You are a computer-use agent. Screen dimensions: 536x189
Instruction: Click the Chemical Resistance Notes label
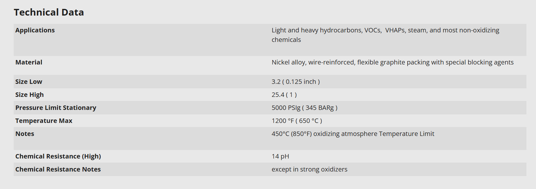58,169
